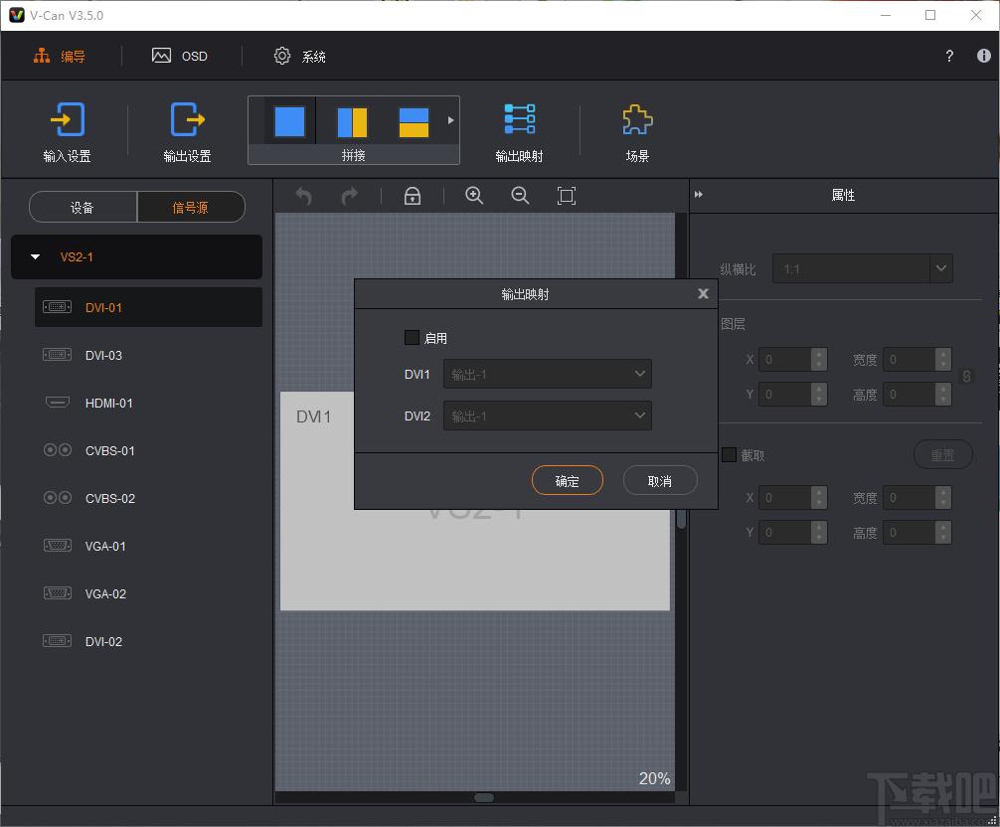Click the lock icon in canvas toolbar
The height and width of the screenshot is (827, 1000).
tap(413, 196)
